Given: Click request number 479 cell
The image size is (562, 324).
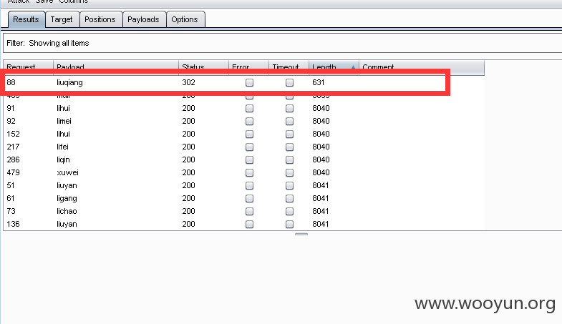Looking at the screenshot, I should (x=14, y=172).
